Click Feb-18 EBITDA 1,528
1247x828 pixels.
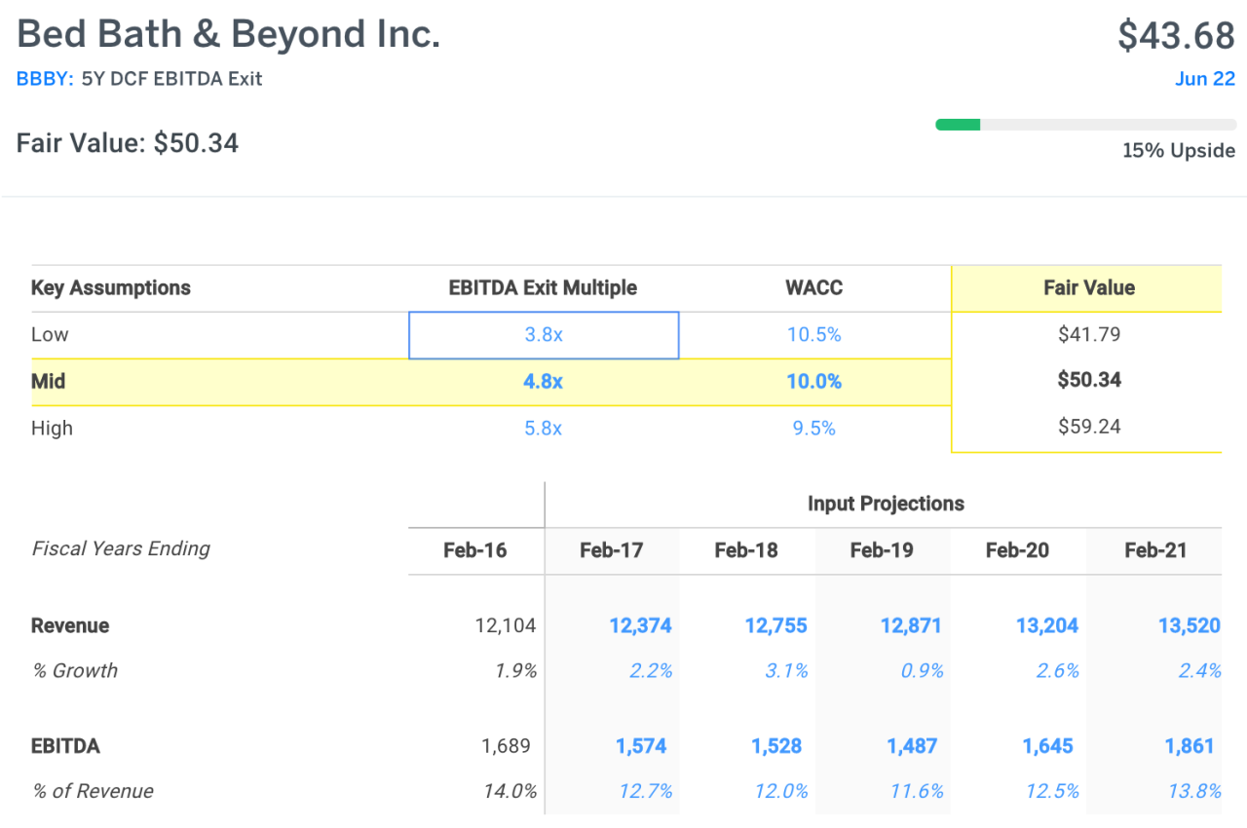[776, 746]
